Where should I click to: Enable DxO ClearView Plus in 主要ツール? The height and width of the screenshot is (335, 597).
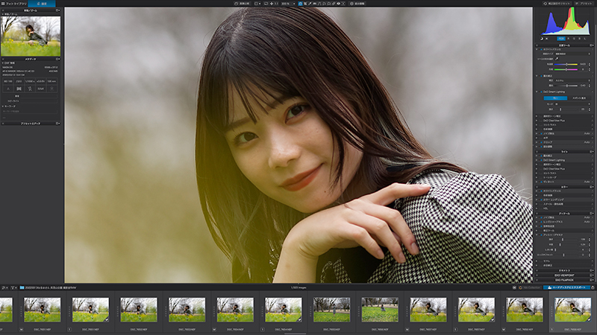click(x=541, y=121)
